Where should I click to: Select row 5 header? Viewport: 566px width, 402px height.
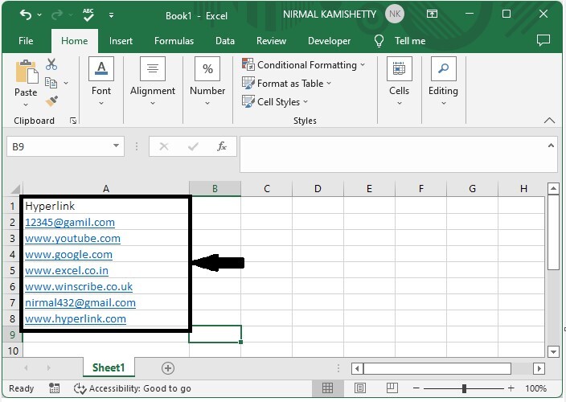(x=12, y=271)
